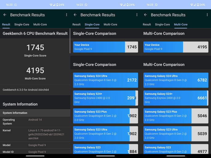Tap the Kernel row in System Information
This screenshot has height=158, width=211.
pyautogui.click(x=35, y=134)
